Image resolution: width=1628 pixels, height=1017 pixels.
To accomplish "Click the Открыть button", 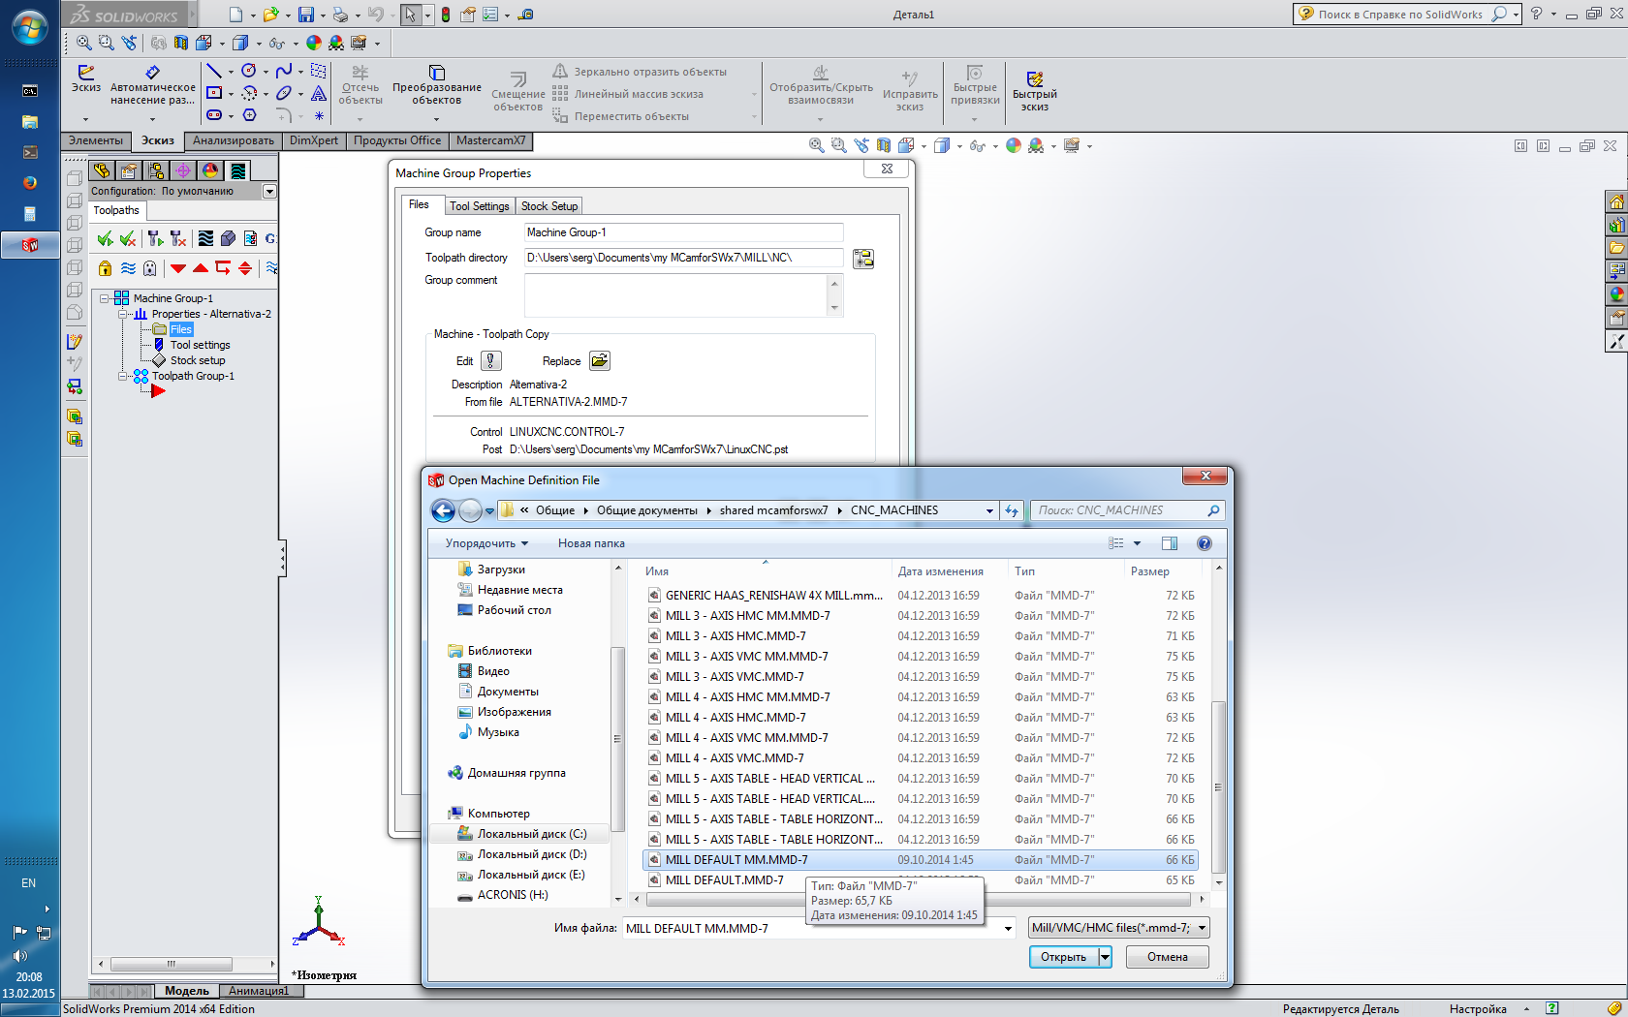I will tap(1063, 957).
